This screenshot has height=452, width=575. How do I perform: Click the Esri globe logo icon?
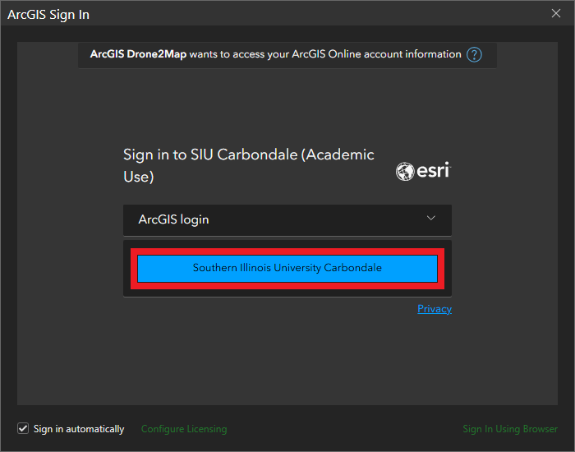405,171
